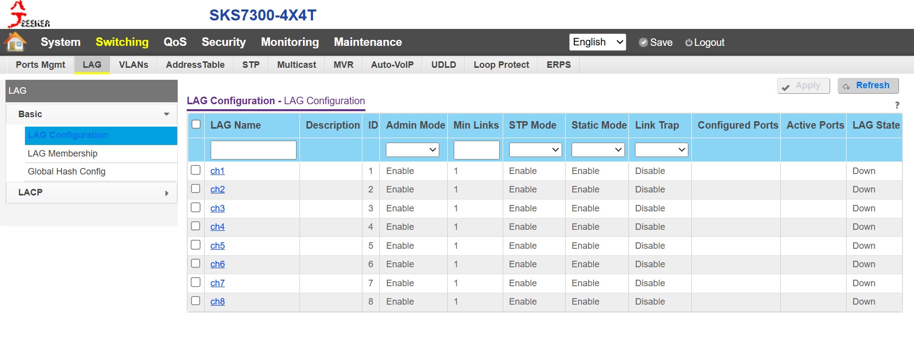The image size is (914, 349).
Task: Select the ch5 row checkbox
Action: click(x=196, y=245)
